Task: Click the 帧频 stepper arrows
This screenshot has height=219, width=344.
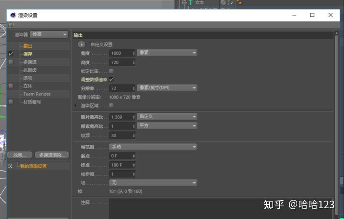Action: coord(133,136)
